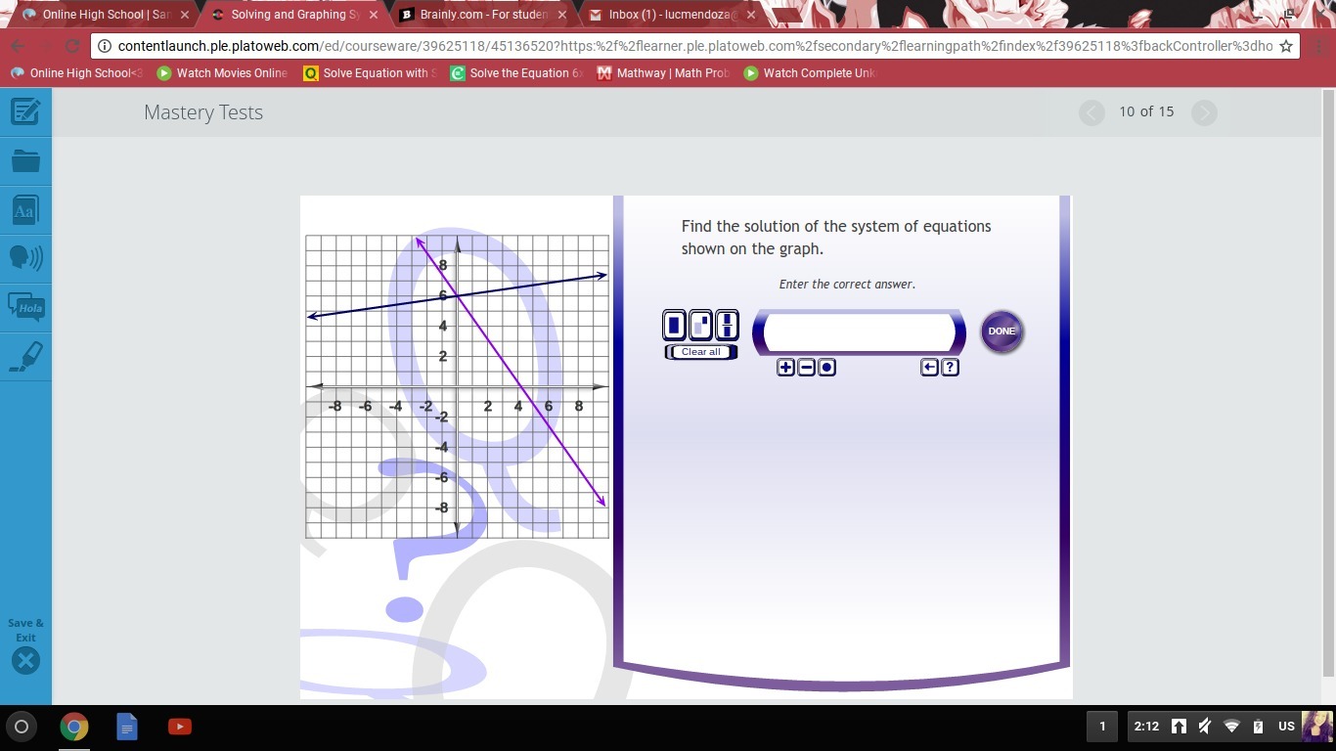
Task: Insert a dot symbol in the answer
Action: point(826,368)
